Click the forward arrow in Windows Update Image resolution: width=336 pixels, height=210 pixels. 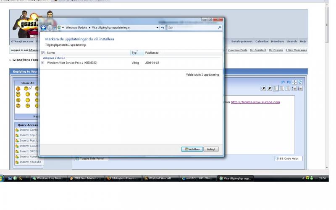tap(50, 28)
